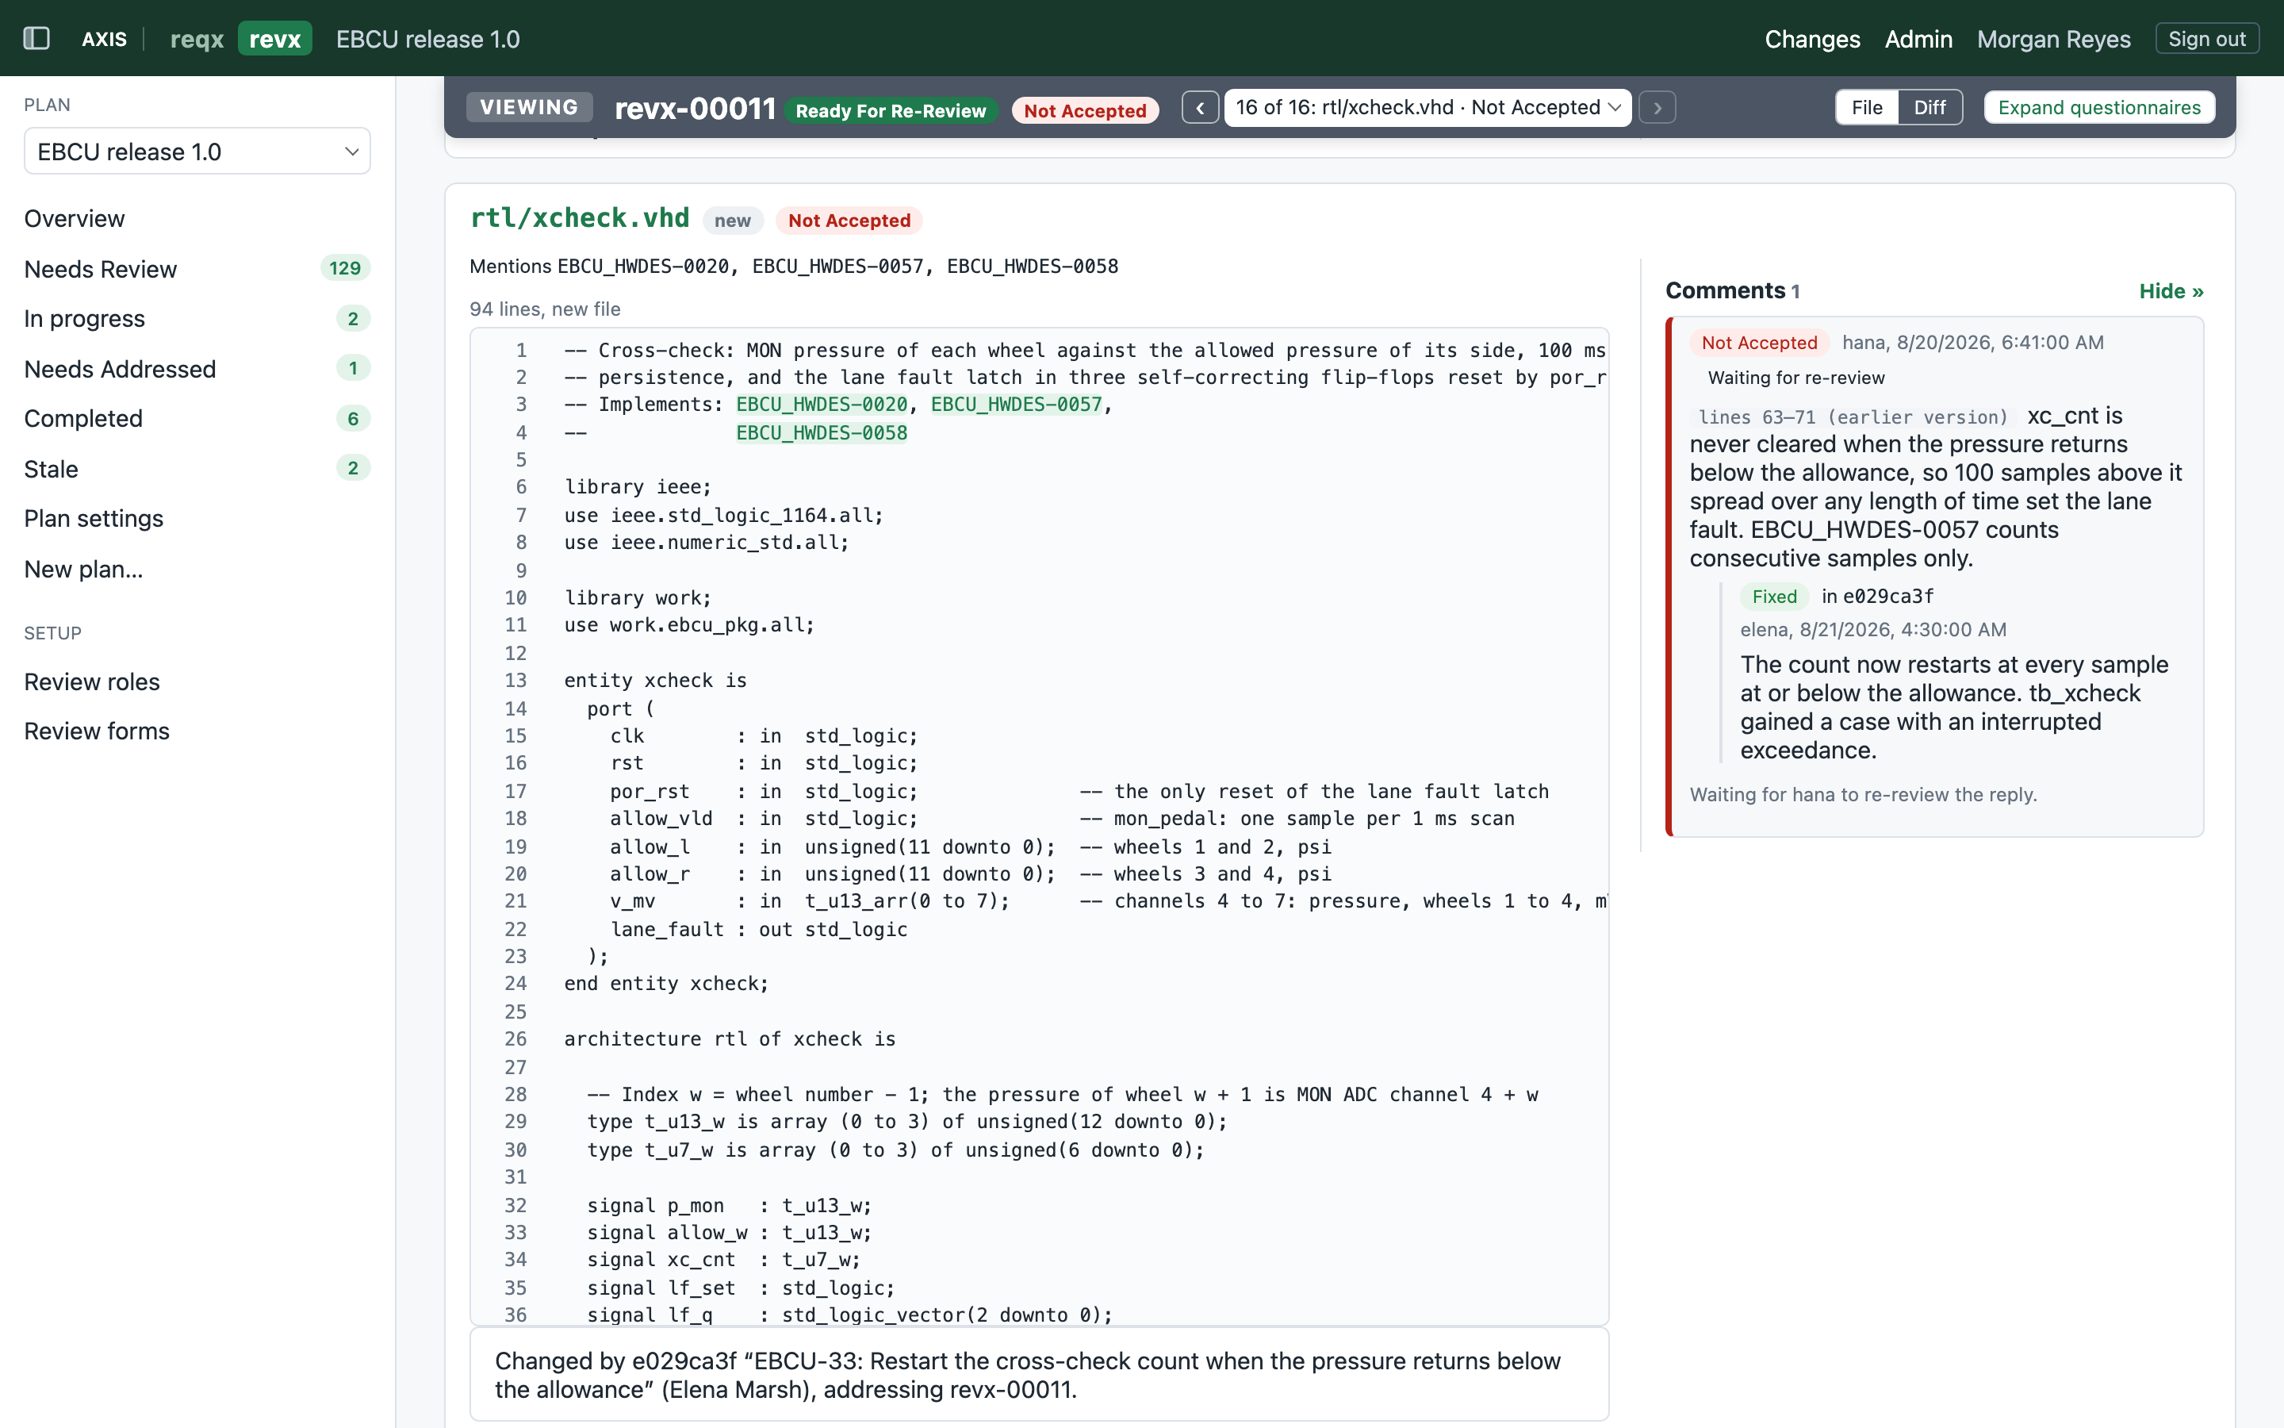
Task: Switch to File view
Action: pos(1866,108)
